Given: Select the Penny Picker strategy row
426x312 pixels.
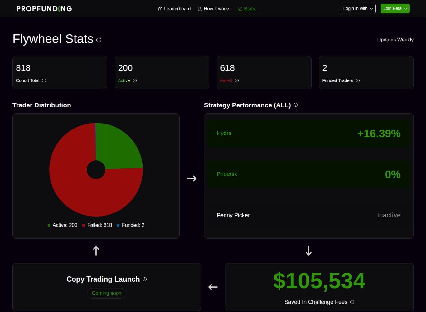Looking at the screenshot, I should click(309, 215).
